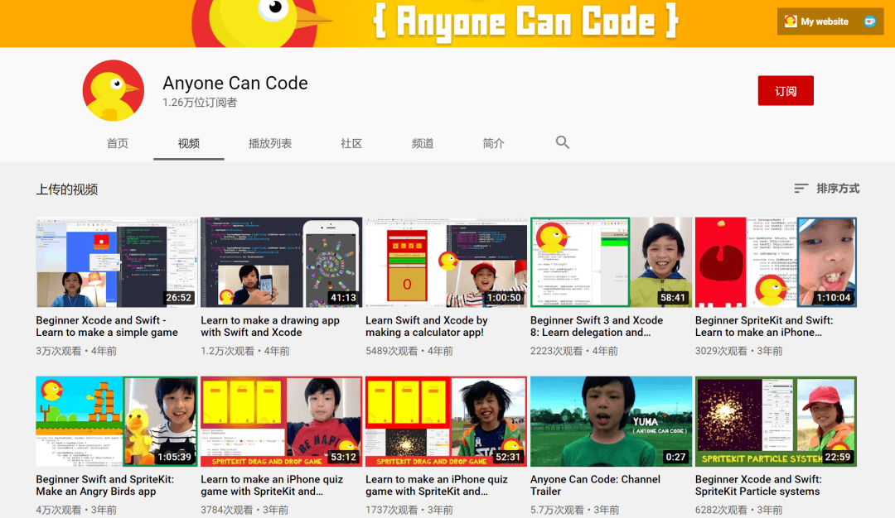
Task: Click the '1.26万位订阅者' subscriber count
Action: (199, 103)
